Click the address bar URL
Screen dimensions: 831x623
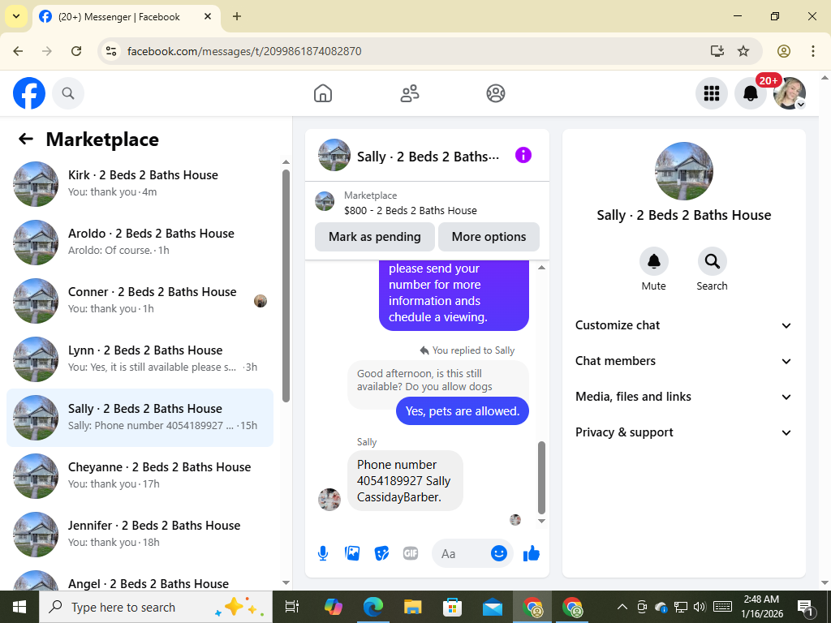244,51
